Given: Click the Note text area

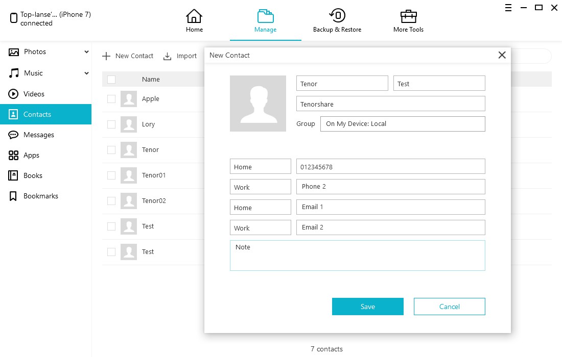Looking at the screenshot, I should pos(357,256).
